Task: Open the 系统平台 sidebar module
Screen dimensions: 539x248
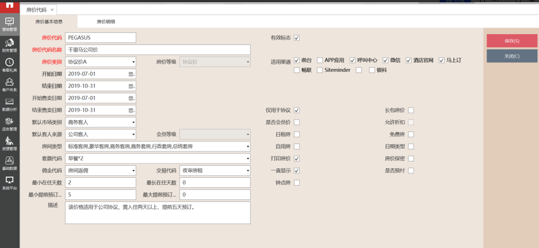Action: (9, 183)
